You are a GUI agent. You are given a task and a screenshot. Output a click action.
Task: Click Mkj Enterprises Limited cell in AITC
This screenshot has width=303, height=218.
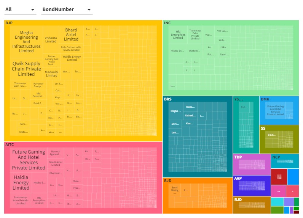tap(39, 201)
